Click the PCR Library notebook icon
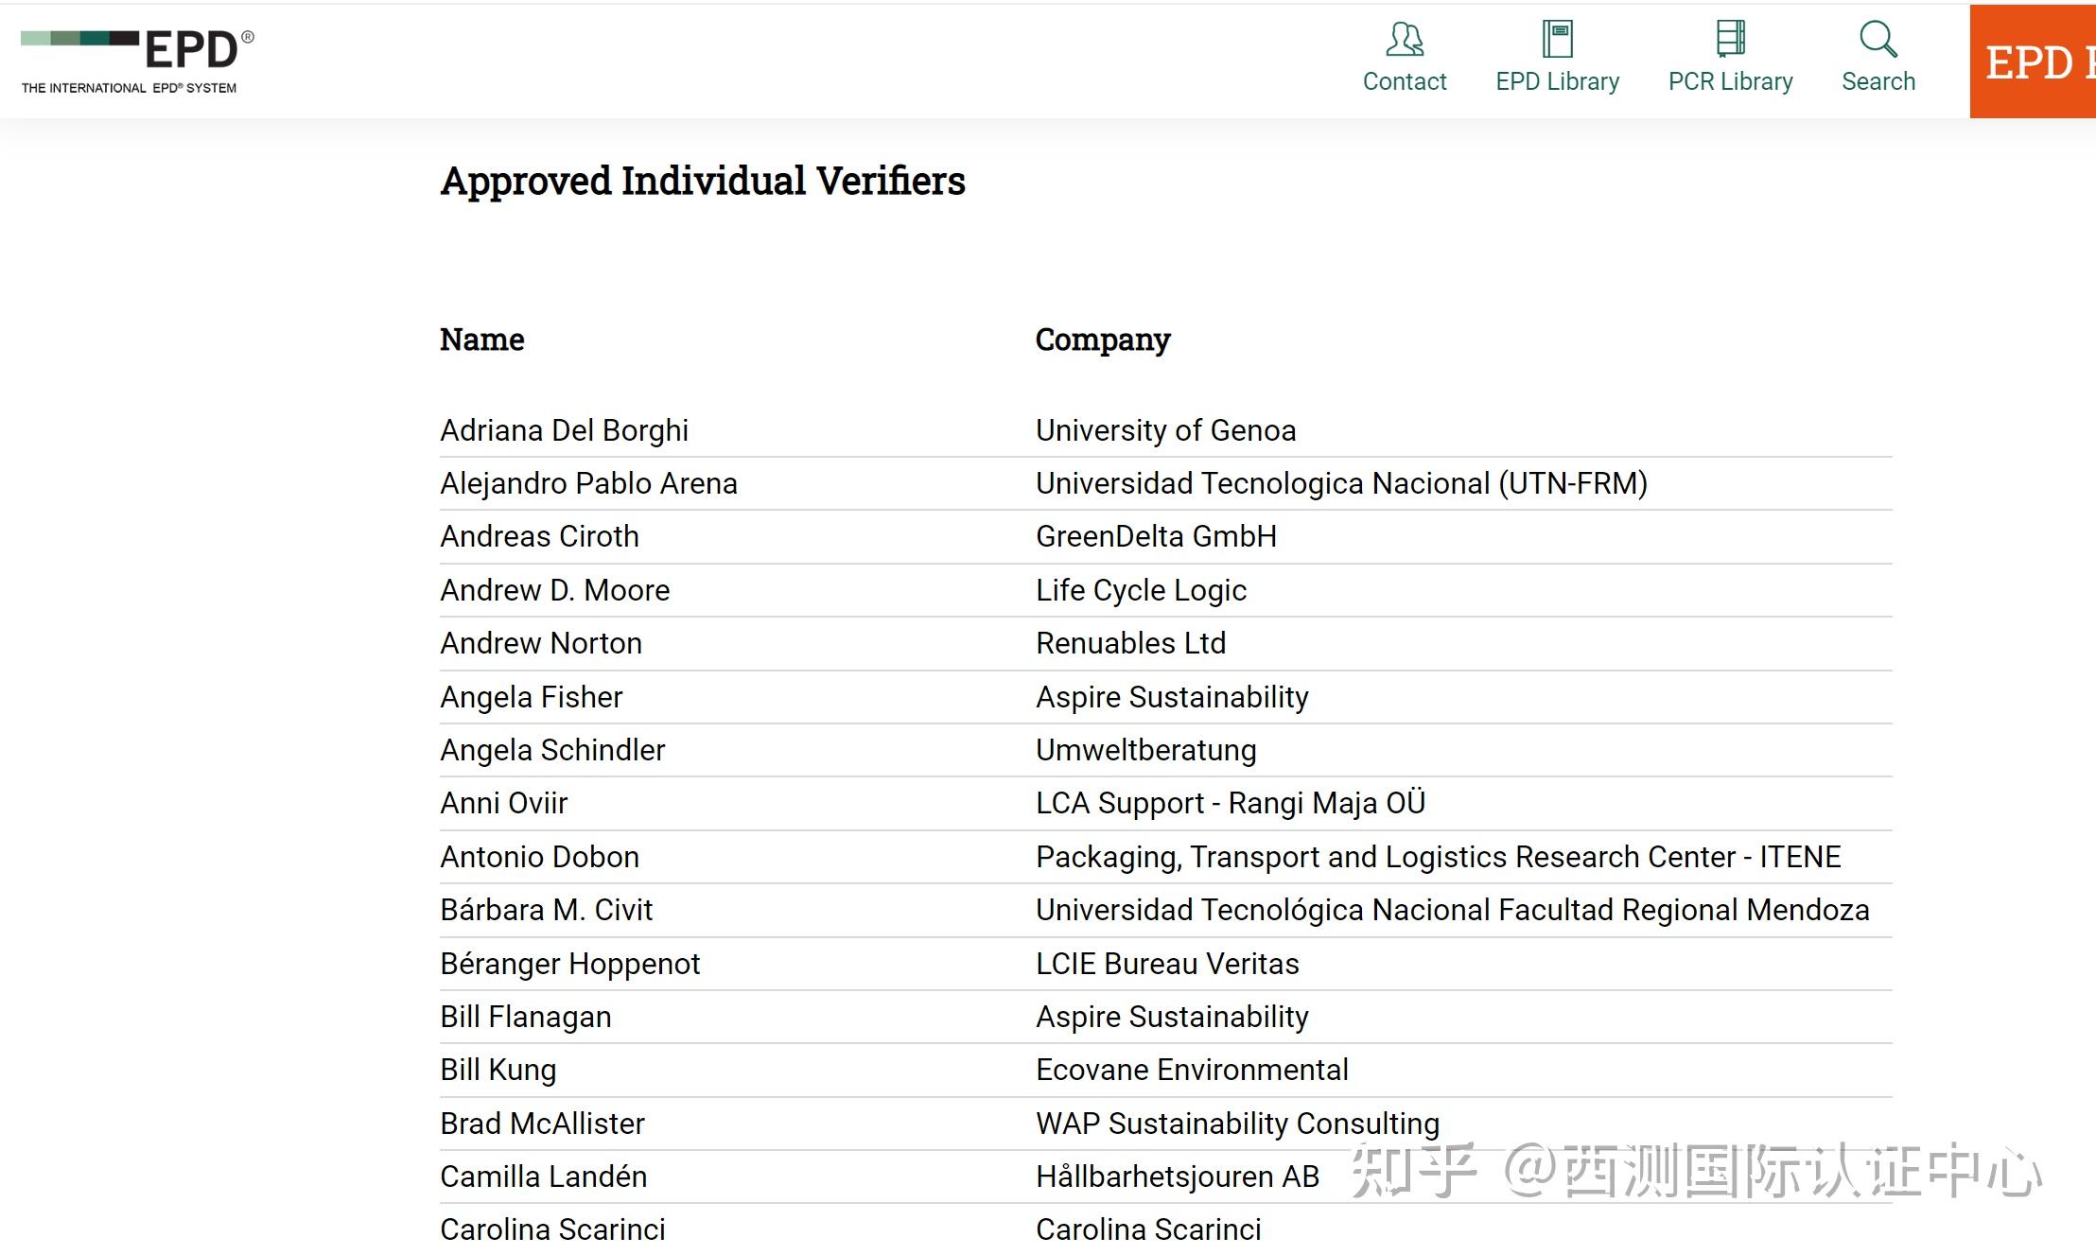 coord(1730,40)
